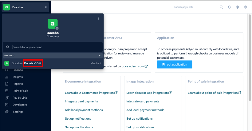Open Point of sale in the sidebar
252x131 pixels.
[20, 91]
